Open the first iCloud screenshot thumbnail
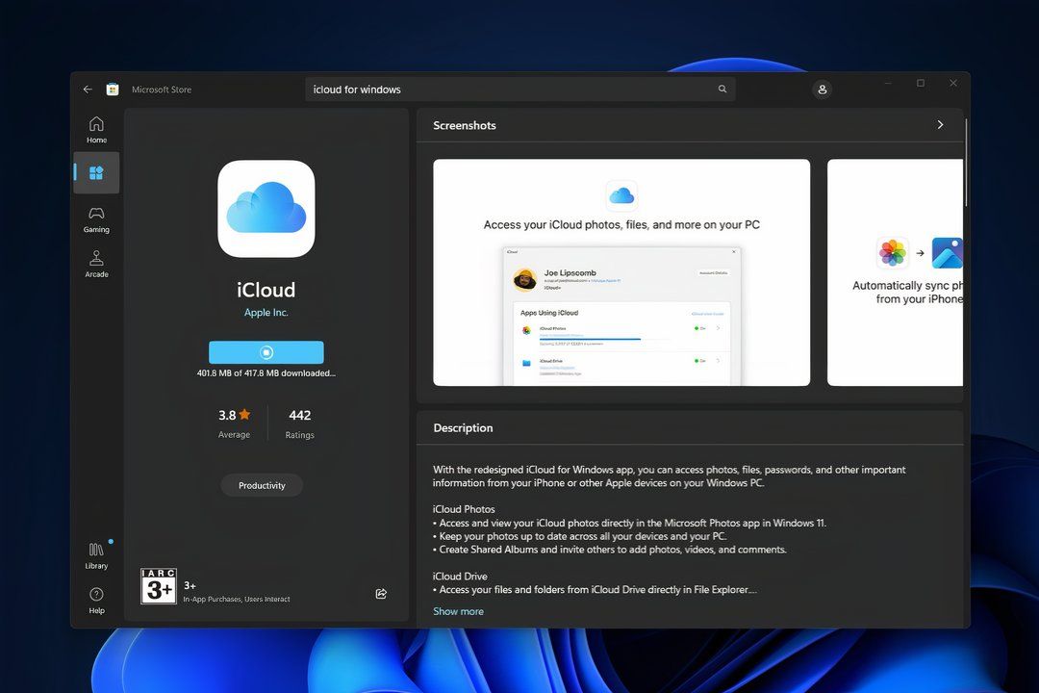This screenshot has width=1039, height=693. [621, 272]
